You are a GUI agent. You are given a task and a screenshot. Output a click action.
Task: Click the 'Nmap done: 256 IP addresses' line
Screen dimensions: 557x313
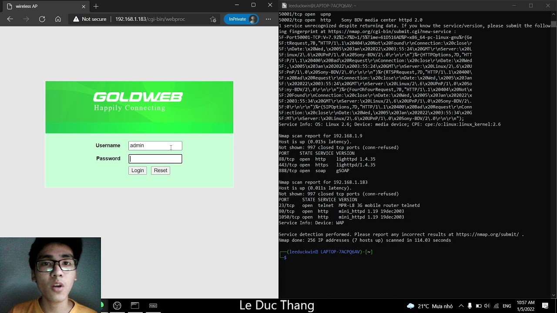click(x=365, y=240)
